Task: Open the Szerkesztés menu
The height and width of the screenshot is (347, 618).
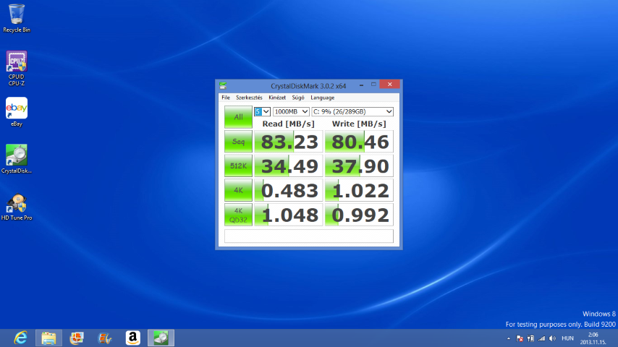Action: click(249, 98)
